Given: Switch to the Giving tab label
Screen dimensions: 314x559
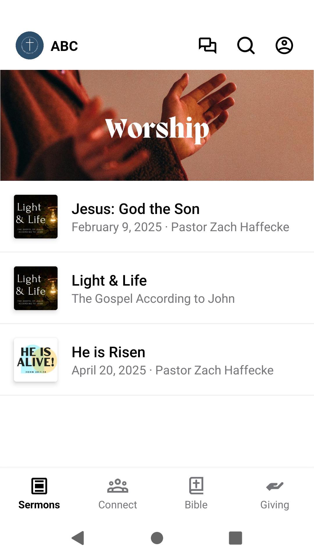Looking at the screenshot, I should click(275, 505).
